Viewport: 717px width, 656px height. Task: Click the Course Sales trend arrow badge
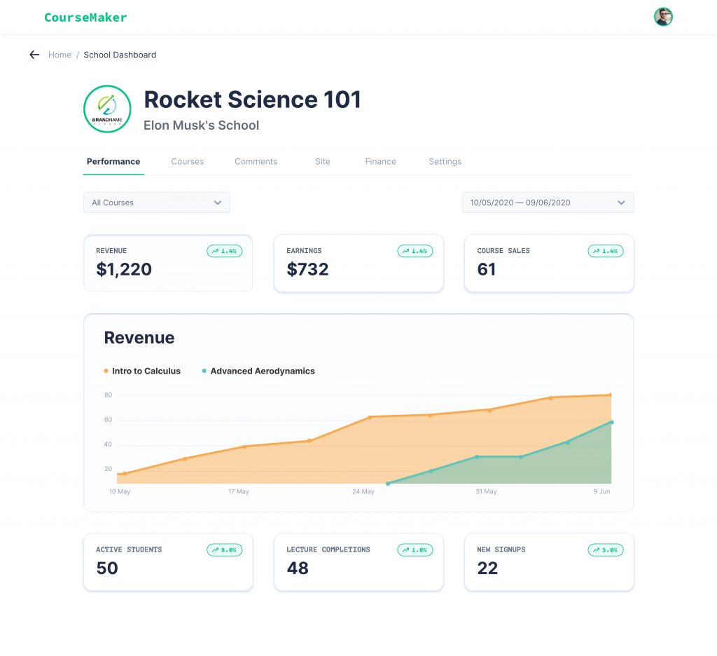click(605, 251)
